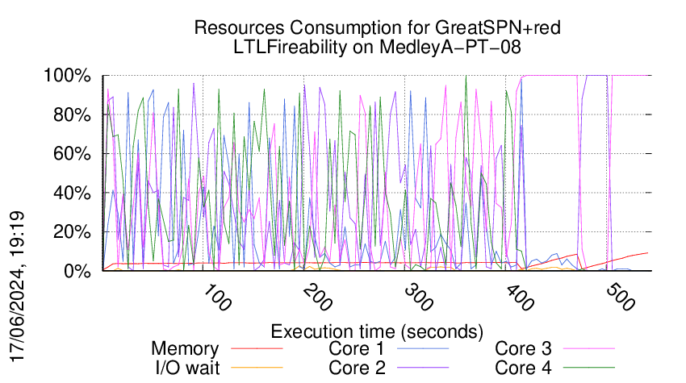The width and height of the screenshot is (686, 383).
Task: Click the I/O wait legend label
Action: click(x=187, y=368)
